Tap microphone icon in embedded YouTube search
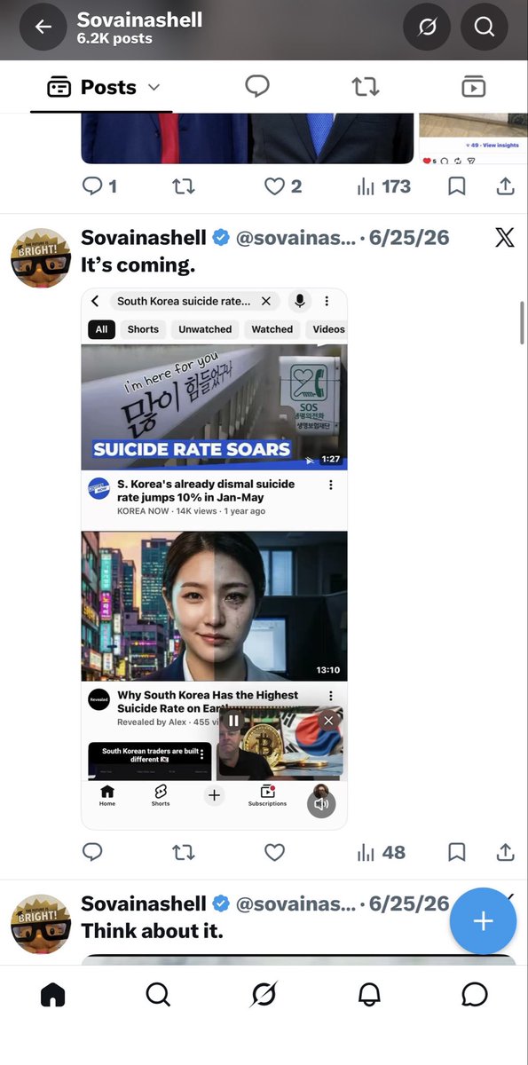This screenshot has width=528, height=1065. click(300, 301)
